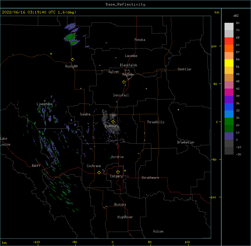Click the Didsbury city label

pyautogui.click(x=112, y=126)
